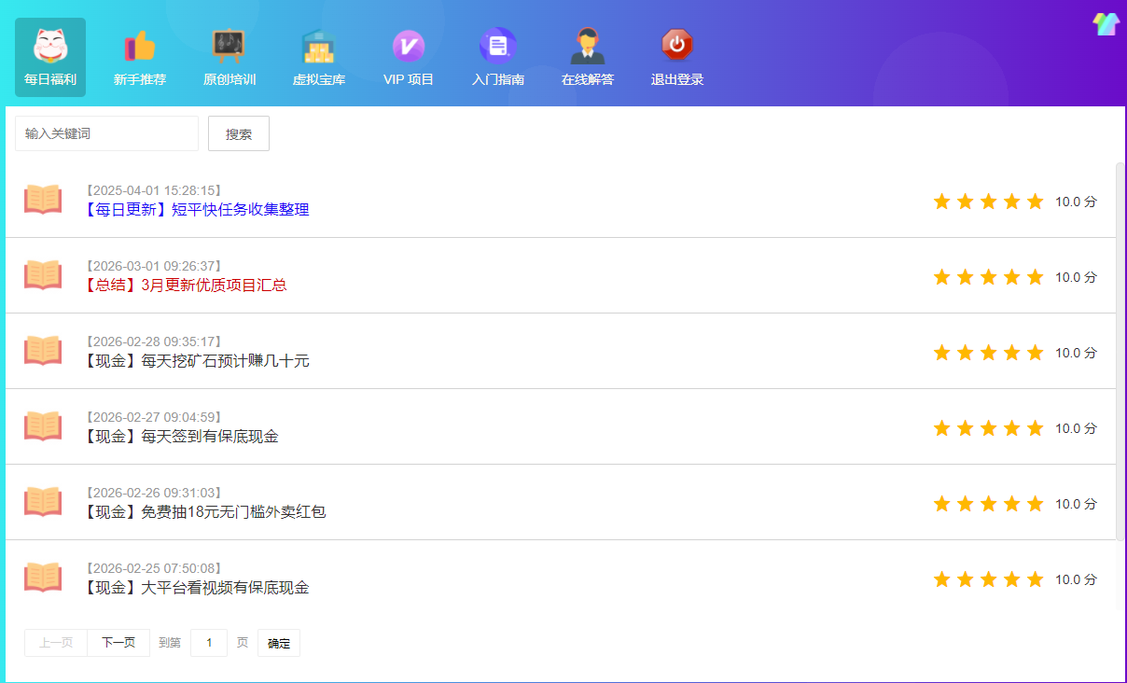The image size is (1127, 683).
Task: Click the 入门指南 document icon
Action: click(x=497, y=46)
